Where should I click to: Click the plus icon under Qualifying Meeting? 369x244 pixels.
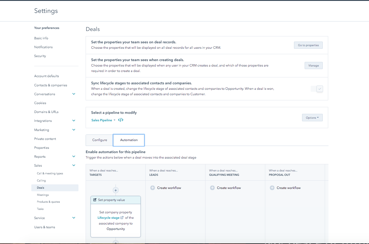212,188
